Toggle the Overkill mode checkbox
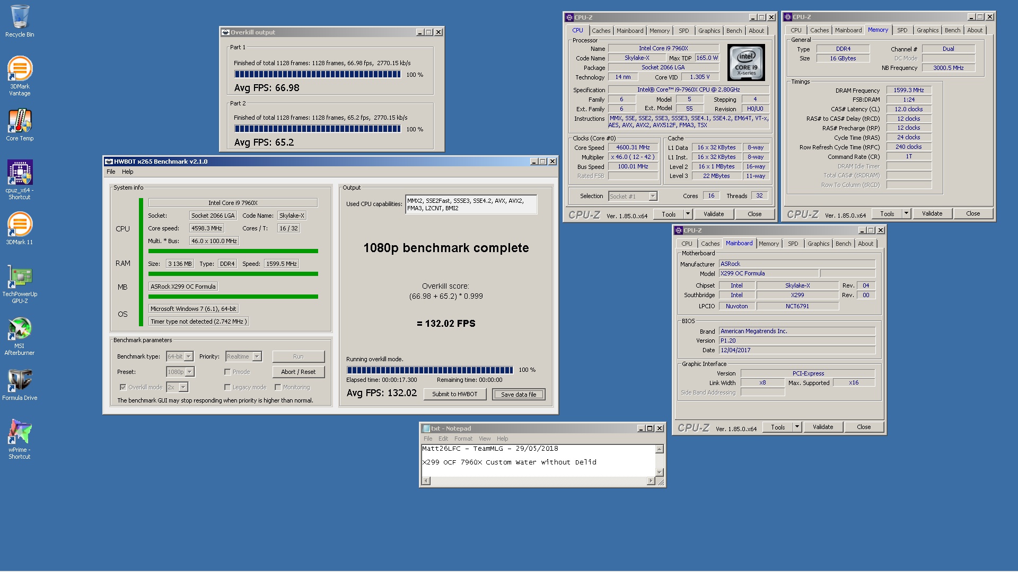1018x572 pixels. coord(123,387)
